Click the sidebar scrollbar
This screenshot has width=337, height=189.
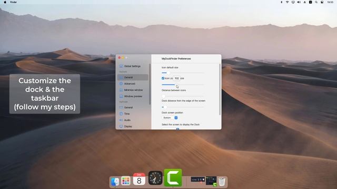(x=150, y=84)
